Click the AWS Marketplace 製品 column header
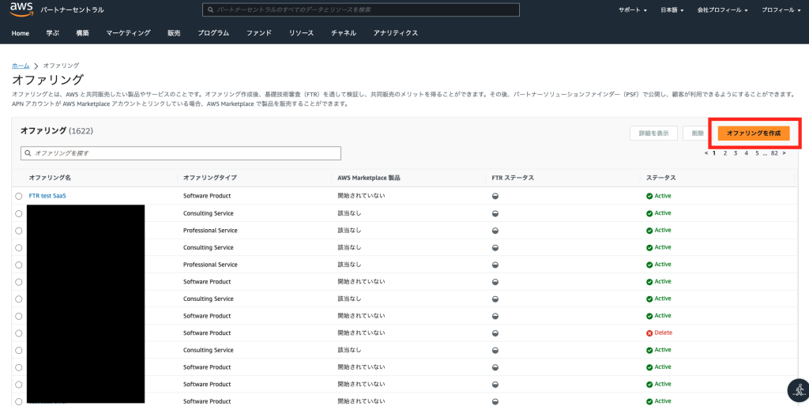 click(369, 178)
